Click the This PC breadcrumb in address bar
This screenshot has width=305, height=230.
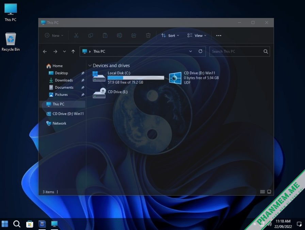pos(99,51)
